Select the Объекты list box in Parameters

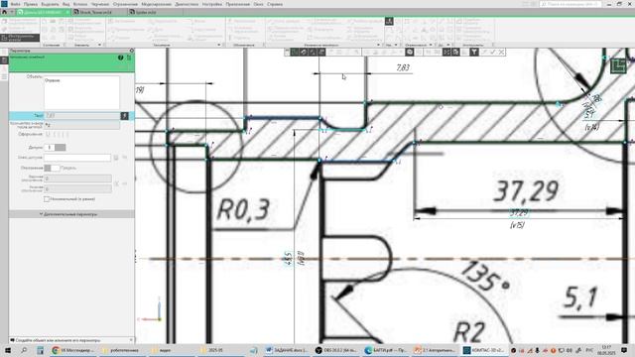coord(81,92)
